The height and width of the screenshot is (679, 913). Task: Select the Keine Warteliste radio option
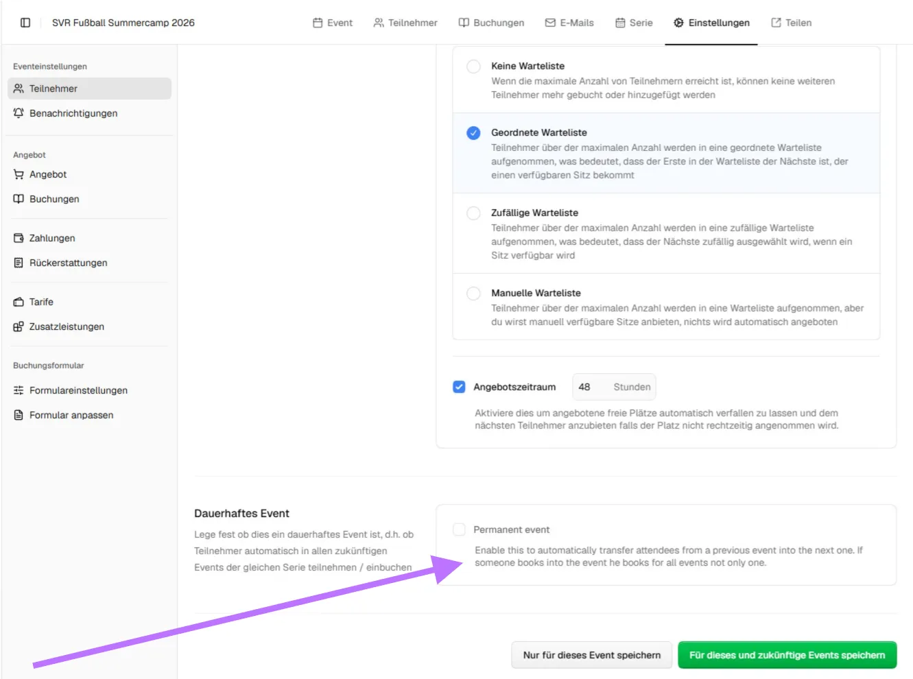pyautogui.click(x=473, y=67)
